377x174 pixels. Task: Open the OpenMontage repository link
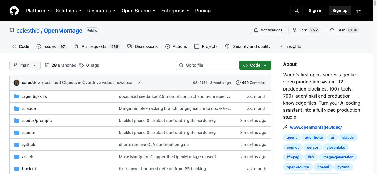[x=63, y=31]
